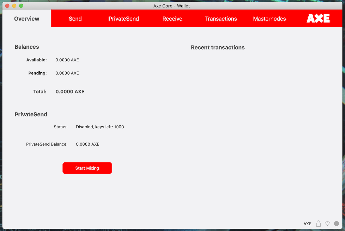Maximize the wallet window with green button
345x231 pixels.
click(21, 6)
